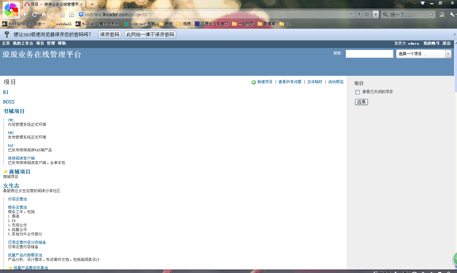Open the 一些网页 bookmark folder
This screenshot has width=457, height=273.
243,24
